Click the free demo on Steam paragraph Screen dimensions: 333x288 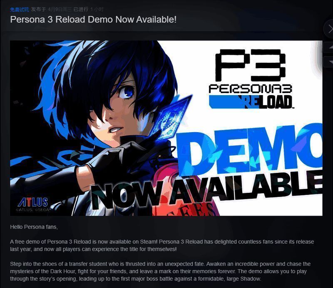tap(162, 245)
